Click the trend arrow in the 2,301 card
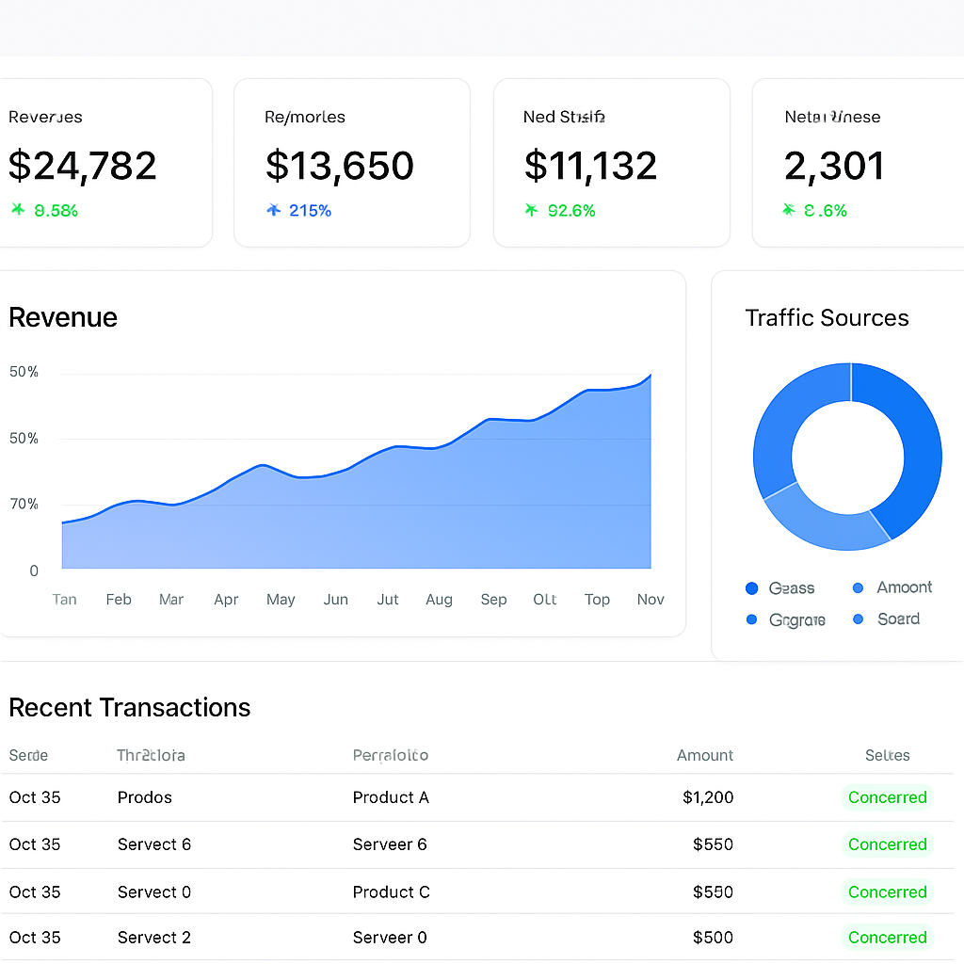 coord(789,210)
